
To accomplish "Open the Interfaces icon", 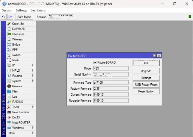I will click(x=9, y=34).
